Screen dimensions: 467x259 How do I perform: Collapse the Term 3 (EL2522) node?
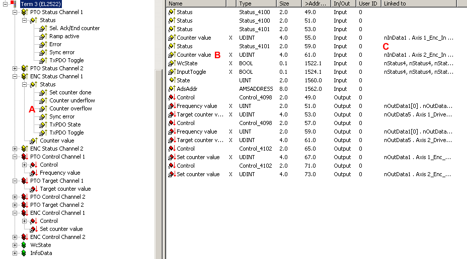pos(5,4)
